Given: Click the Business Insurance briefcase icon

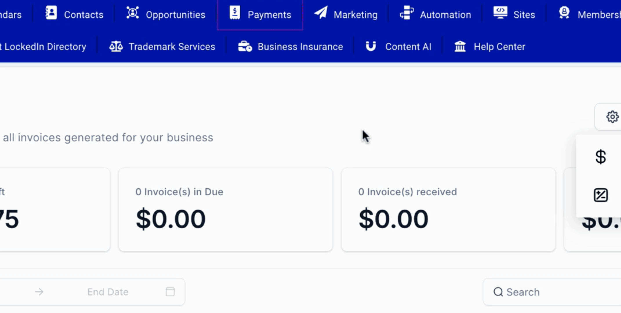Looking at the screenshot, I should (x=245, y=46).
